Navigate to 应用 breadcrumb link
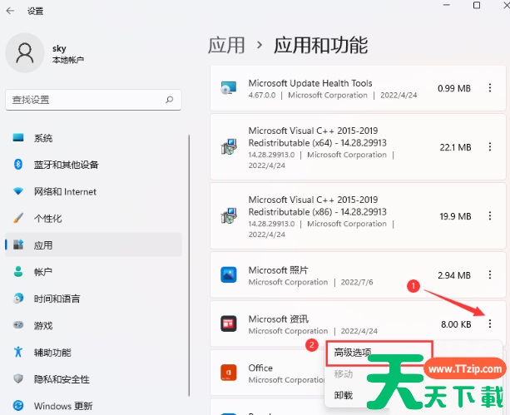Viewport: 510px width, 415px height. pos(225,45)
